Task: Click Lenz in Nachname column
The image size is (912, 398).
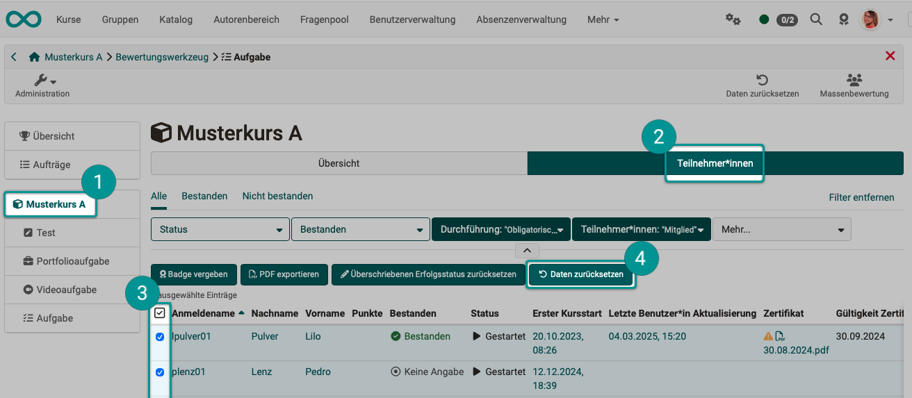Action: [x=263, y=372]
